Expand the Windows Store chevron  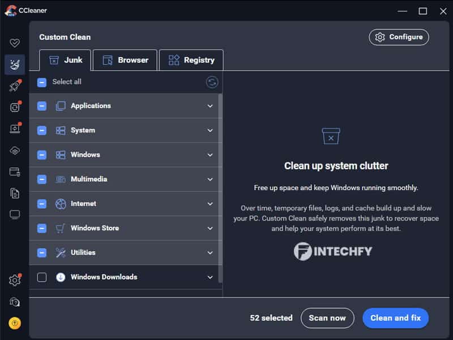pos(210,229)
